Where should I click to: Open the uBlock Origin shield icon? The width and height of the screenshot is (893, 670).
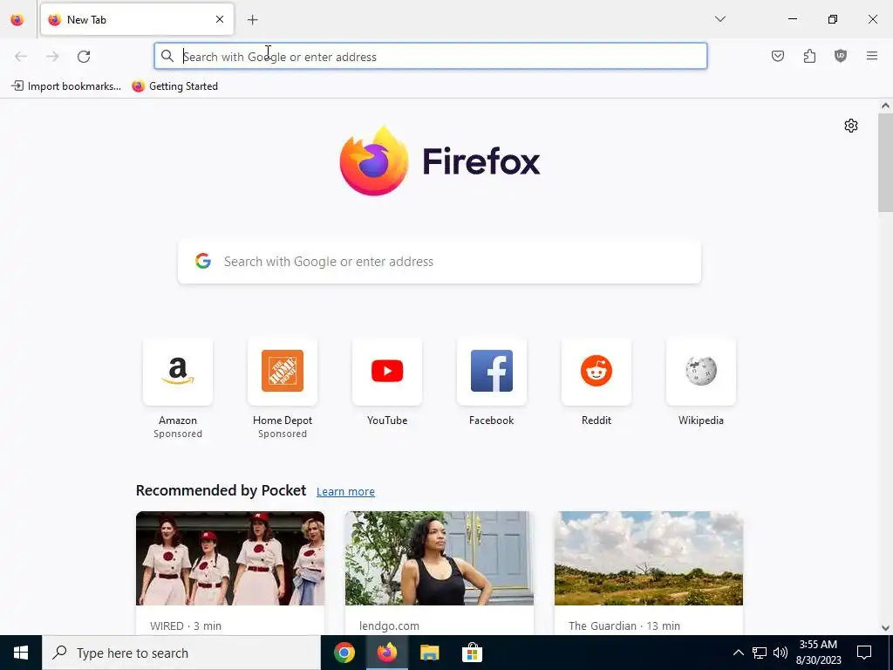coord(841,56)
